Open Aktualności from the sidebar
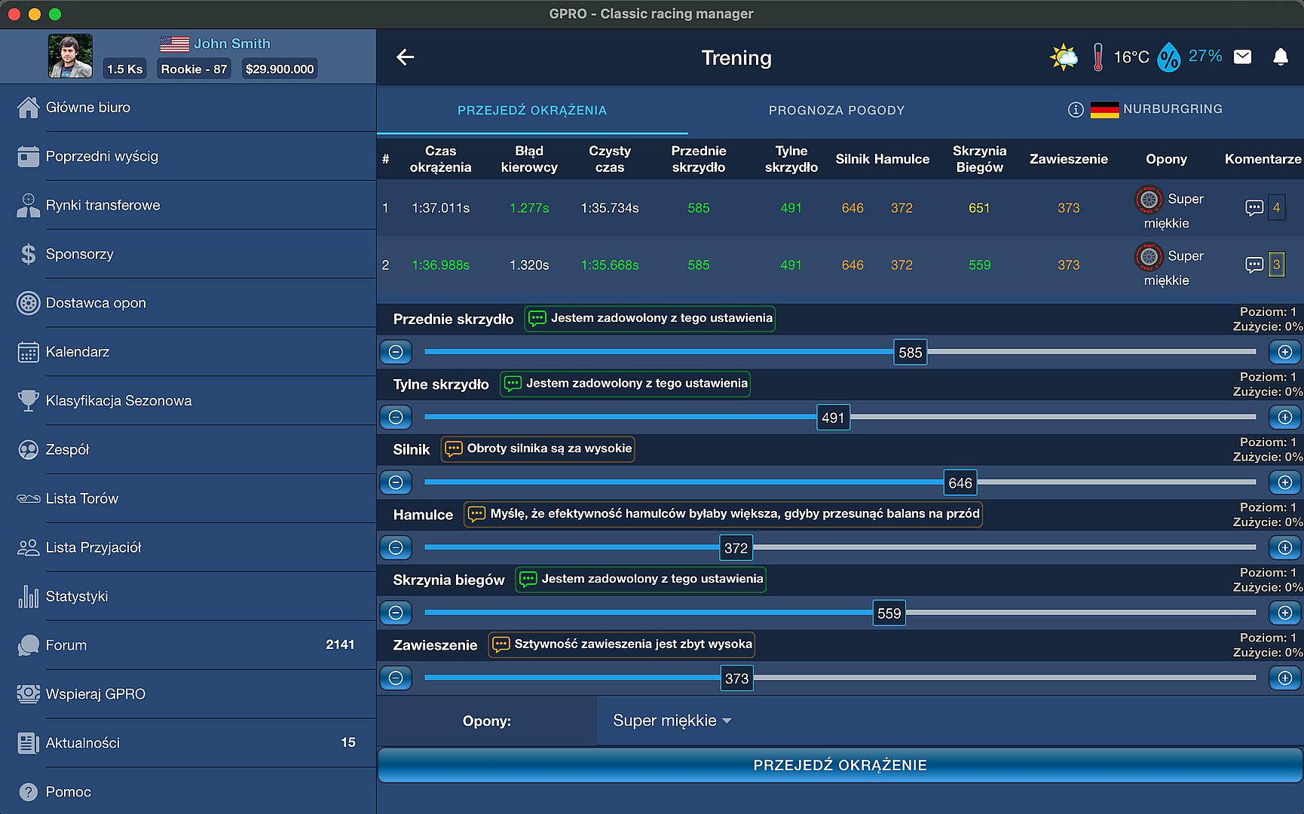This screenshot has height=814, width=1304. 188,743
